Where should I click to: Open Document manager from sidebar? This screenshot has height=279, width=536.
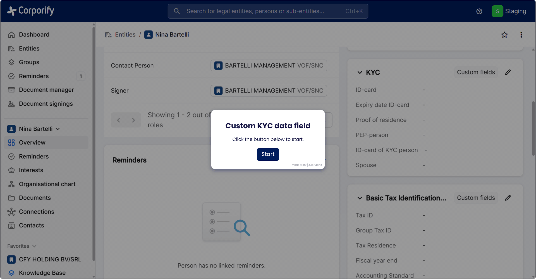click(x=46, y=90)
